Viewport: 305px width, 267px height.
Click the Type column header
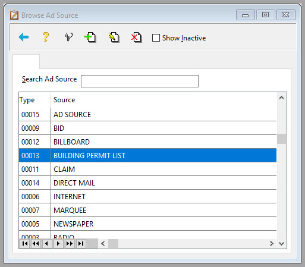click(27, 100)
